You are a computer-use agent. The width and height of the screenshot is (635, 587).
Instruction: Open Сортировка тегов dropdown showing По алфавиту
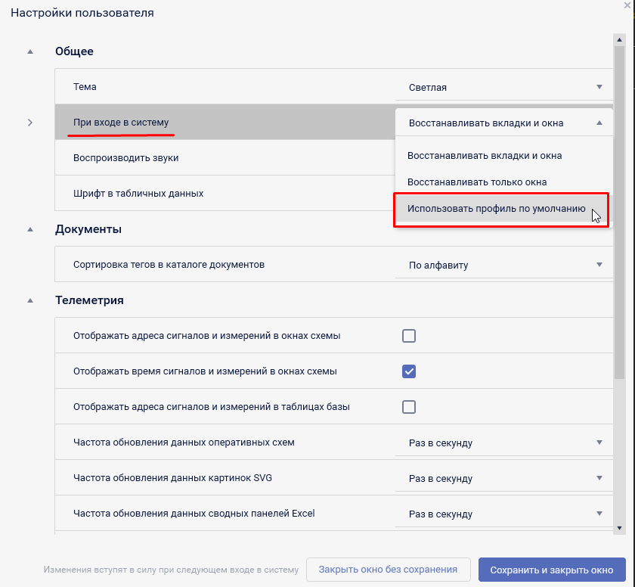pyautogui.click(x=503, y=265)
